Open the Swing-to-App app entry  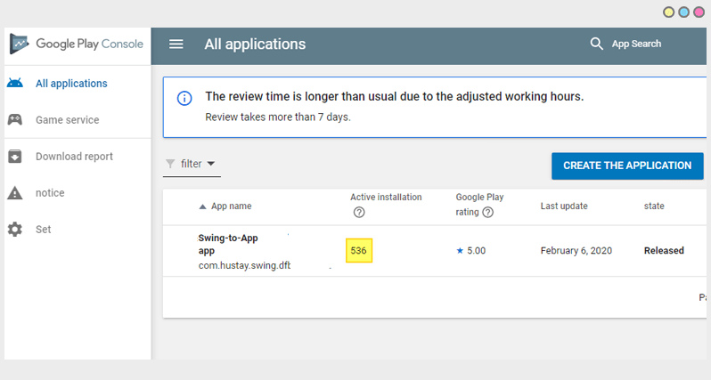(x=227, y=245)
